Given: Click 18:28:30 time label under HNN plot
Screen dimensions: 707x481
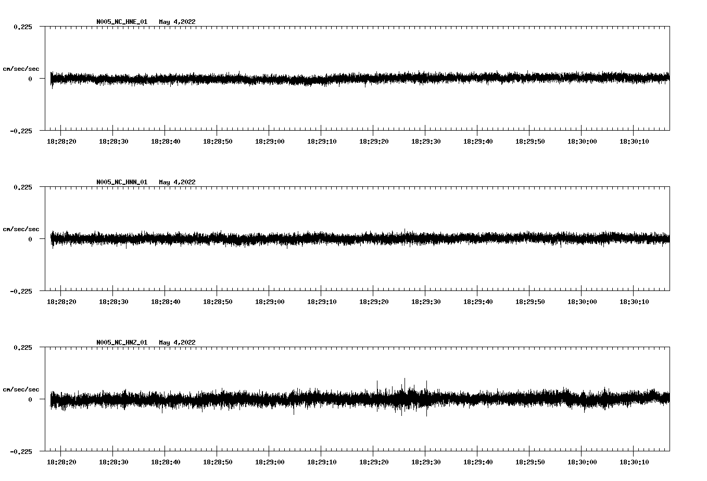Looking at the screenshot, I should [113, 302].
